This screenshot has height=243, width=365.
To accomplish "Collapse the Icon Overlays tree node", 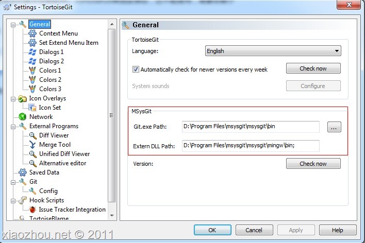I will (13, 99).
